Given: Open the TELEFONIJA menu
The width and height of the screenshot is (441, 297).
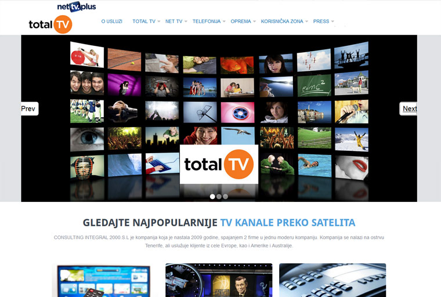Looking at the screenshot, I should coord(207,21).
